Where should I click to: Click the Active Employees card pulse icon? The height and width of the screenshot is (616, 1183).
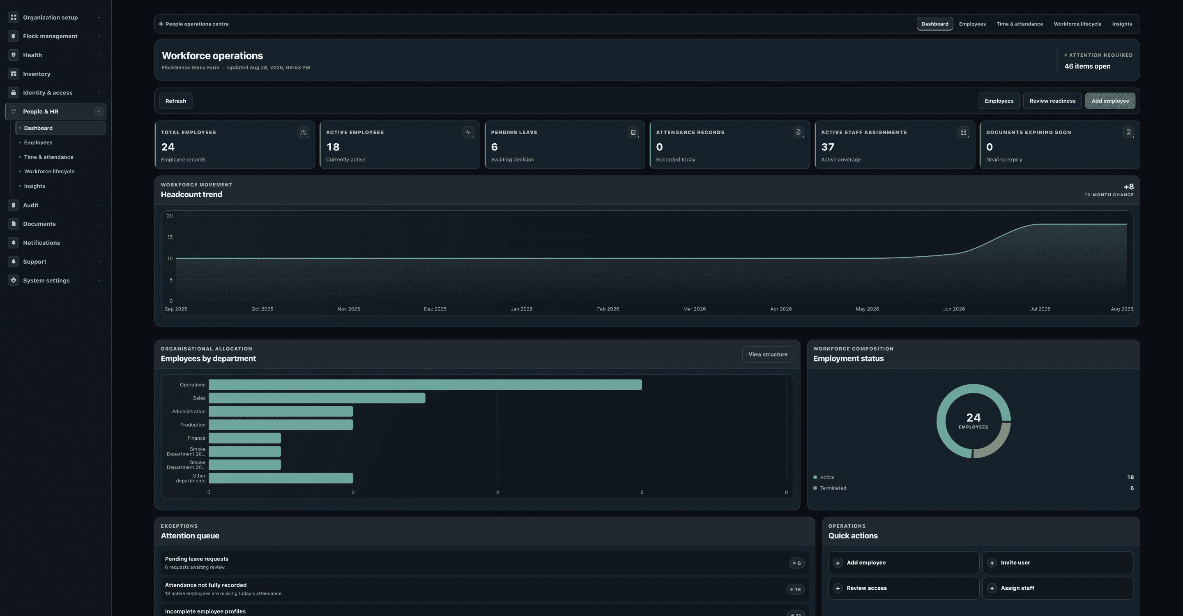click(468, 132)
